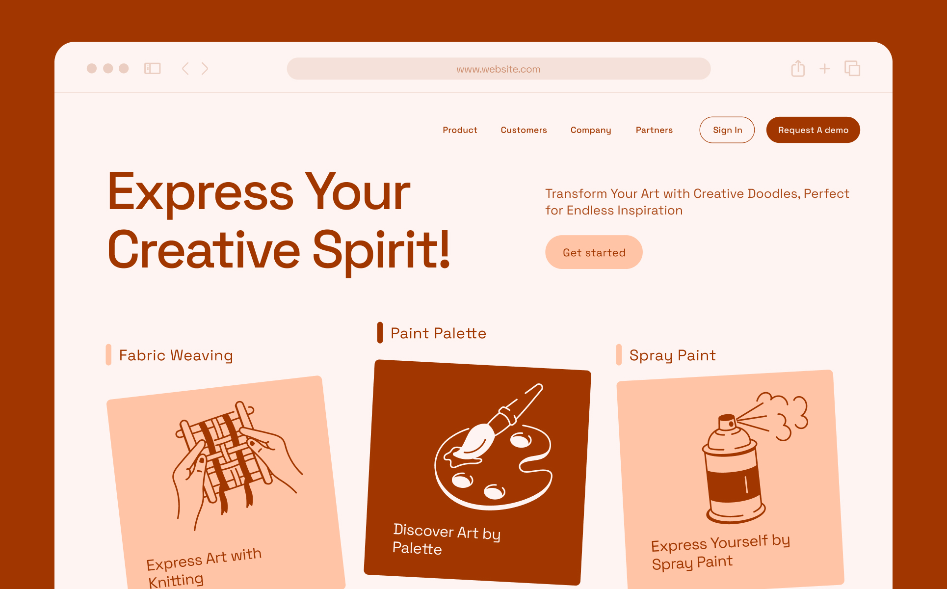Screen dimensions: 947x589
Task: Open Discover Art by Palette card
Action: pos(477,472)
